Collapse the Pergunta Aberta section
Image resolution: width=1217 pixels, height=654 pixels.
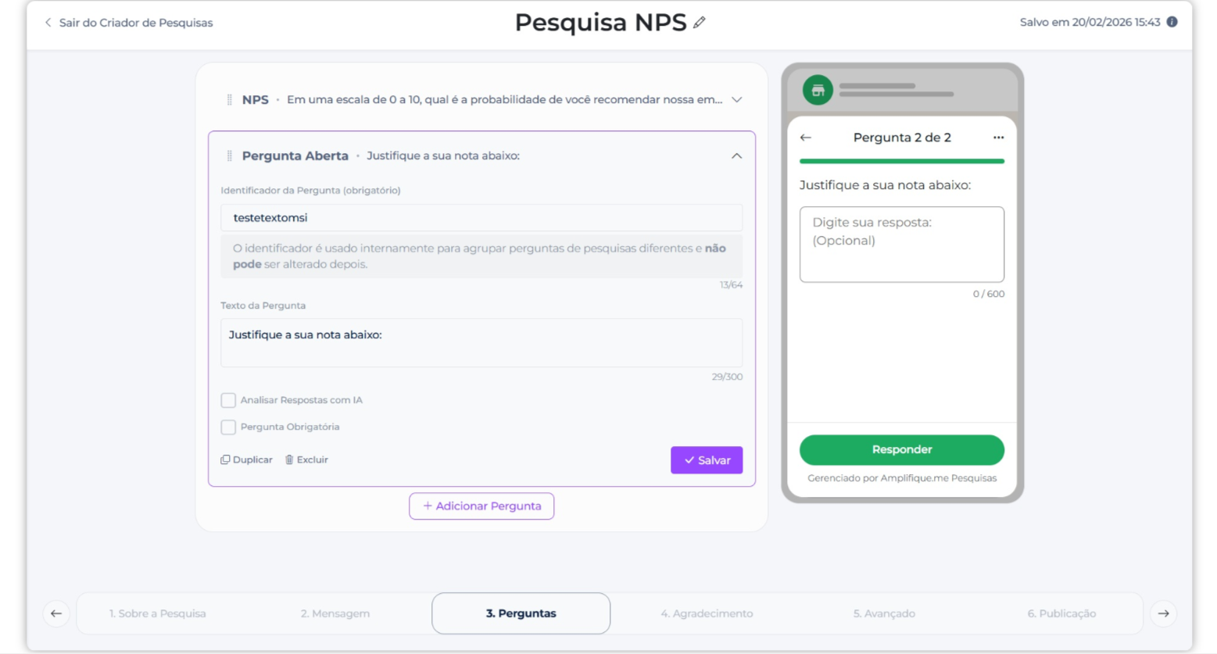736,156
